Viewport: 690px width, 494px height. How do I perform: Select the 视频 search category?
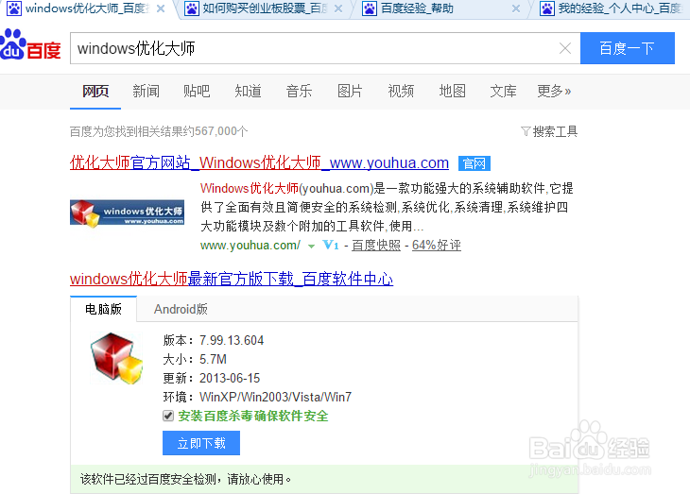401,91
